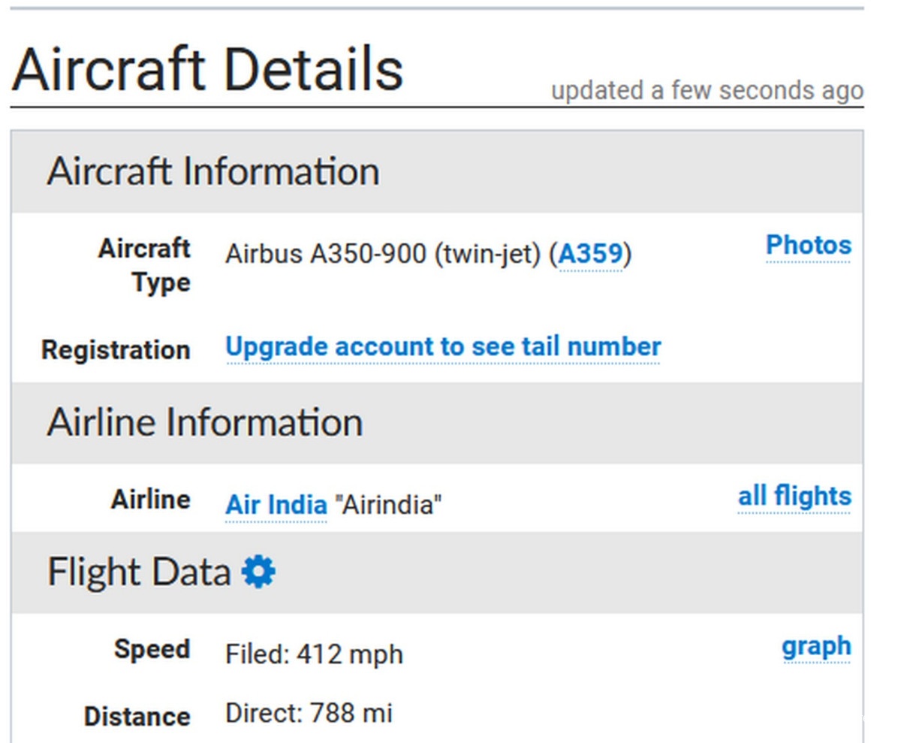
Task: Click the Filed: 412 mph speed value
Action: point(314,654)
